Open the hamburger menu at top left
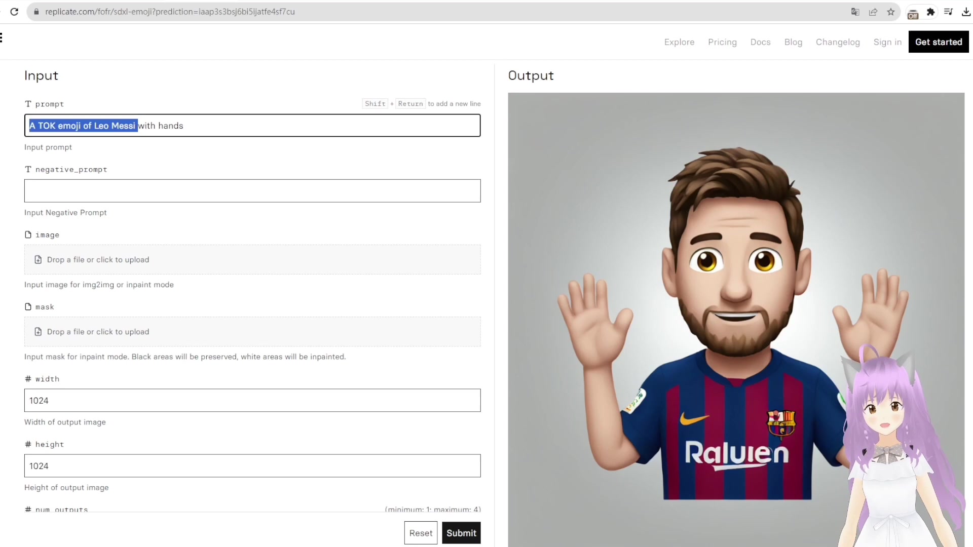Image resolution: width=973 pixels, height=547 pixels. tap(2, 37)
